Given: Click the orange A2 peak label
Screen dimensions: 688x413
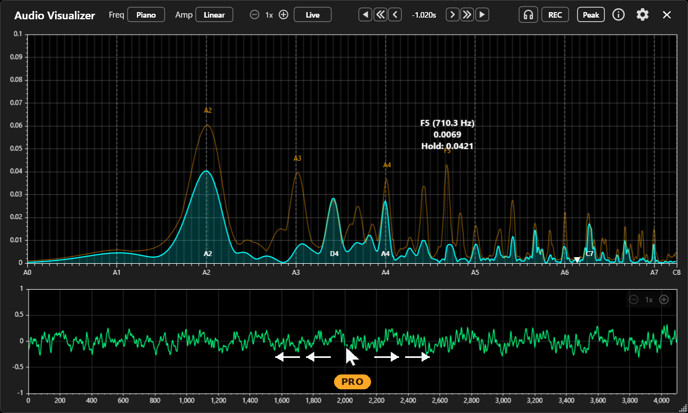Looking at the screenshot, I should click(x=208, y=111).
